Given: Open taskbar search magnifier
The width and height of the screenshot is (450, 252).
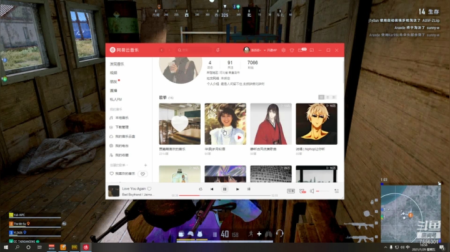Looking at the screenshot, I should (17, 247).
